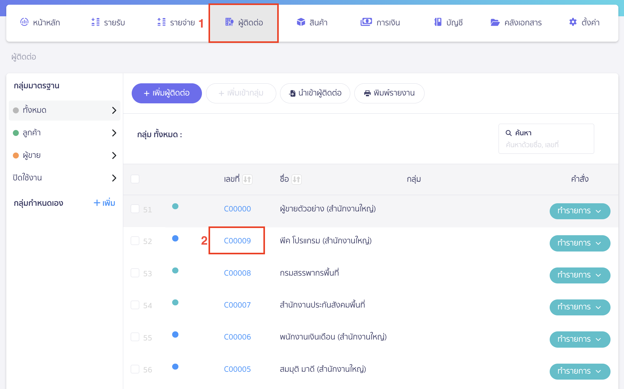Click the บัญชี ledger icon

[436, 22]
